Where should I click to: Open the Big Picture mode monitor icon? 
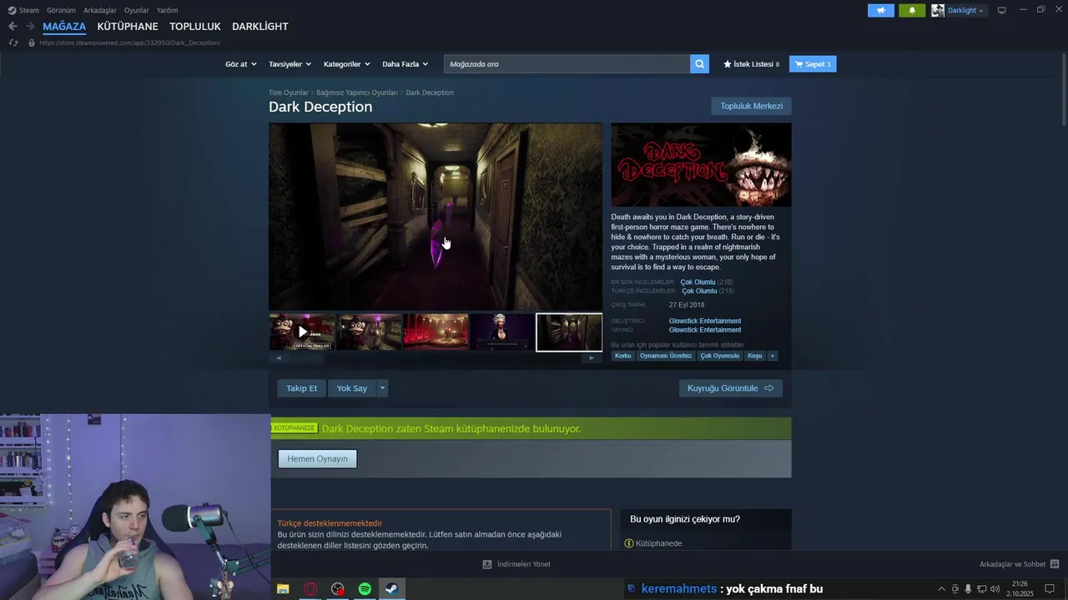tap(1002, 10)
